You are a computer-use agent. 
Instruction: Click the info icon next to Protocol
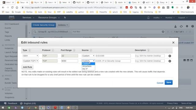[x=53, y=50]
